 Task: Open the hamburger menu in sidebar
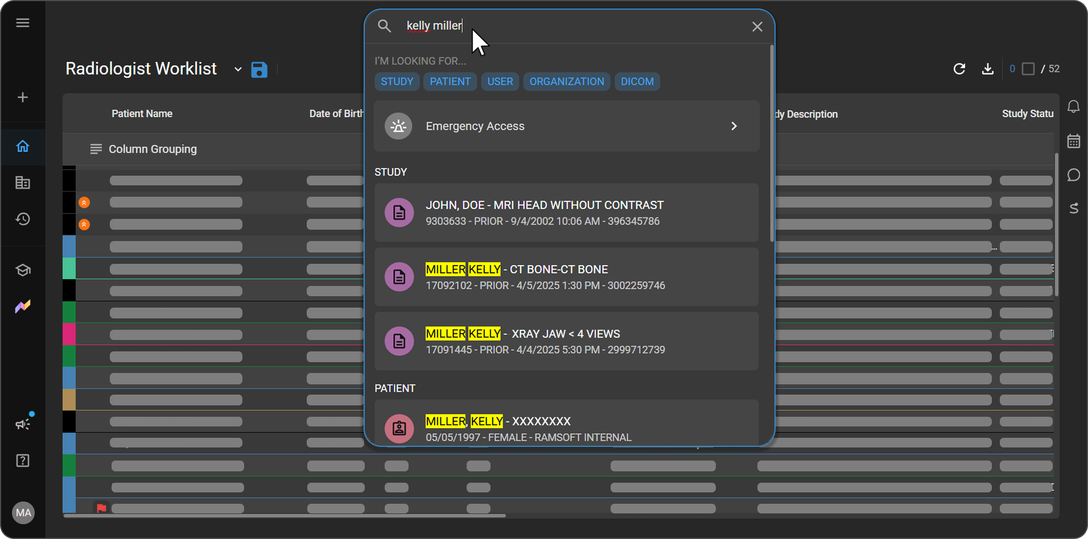tap(23, 23)
